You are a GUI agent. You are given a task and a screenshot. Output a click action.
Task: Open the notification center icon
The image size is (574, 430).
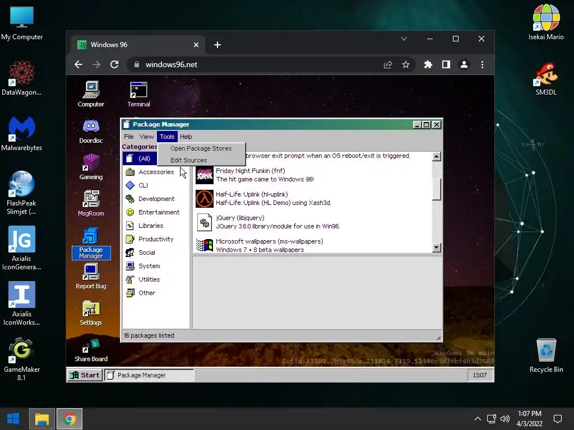click(x=558, y=419)
